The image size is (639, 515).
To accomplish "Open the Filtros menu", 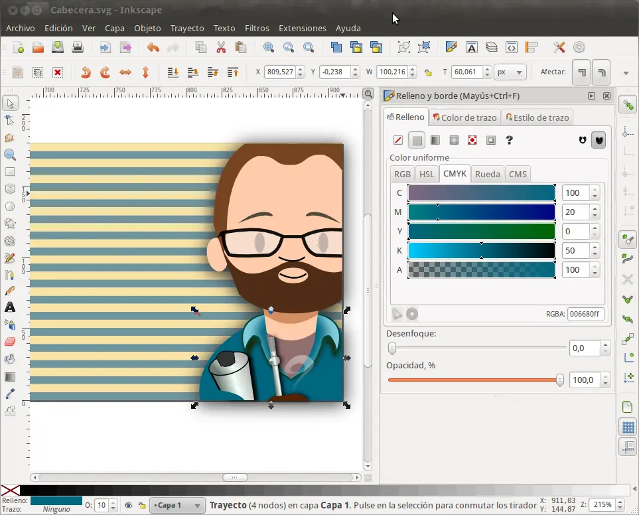I will pos(257,29).
